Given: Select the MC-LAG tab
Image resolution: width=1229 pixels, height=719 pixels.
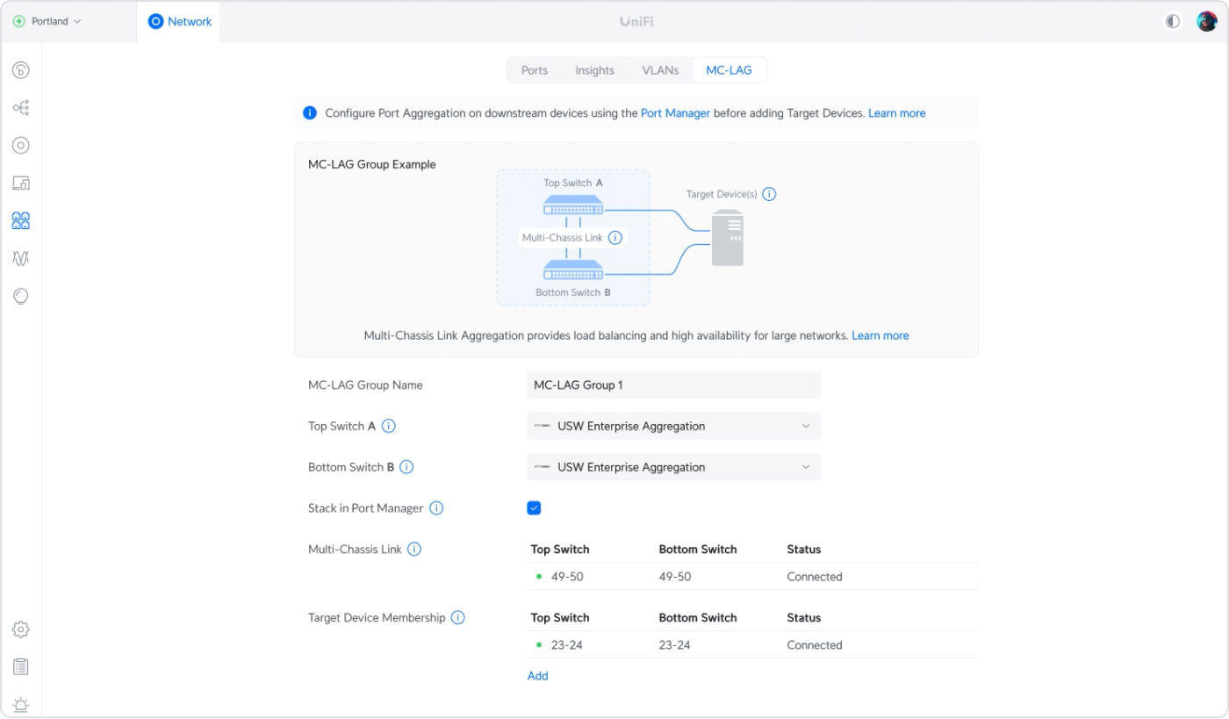Looking at the screenshot, I should (x=729, y=70).
